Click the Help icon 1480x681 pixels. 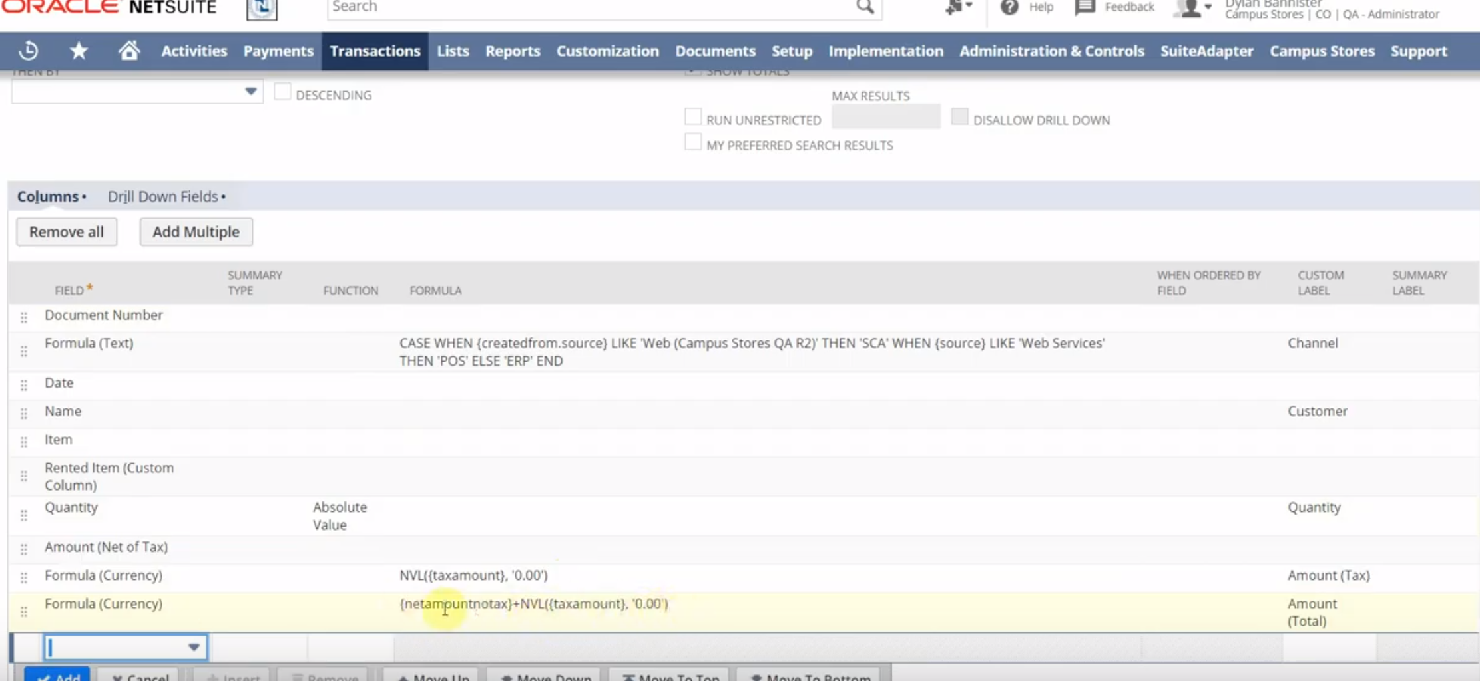(x=1010, y=7)
